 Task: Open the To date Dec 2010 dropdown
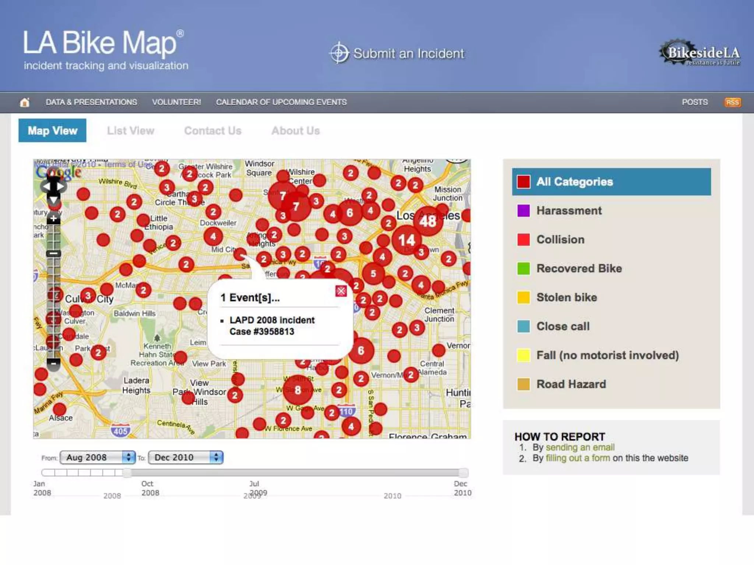click(186, 457)
